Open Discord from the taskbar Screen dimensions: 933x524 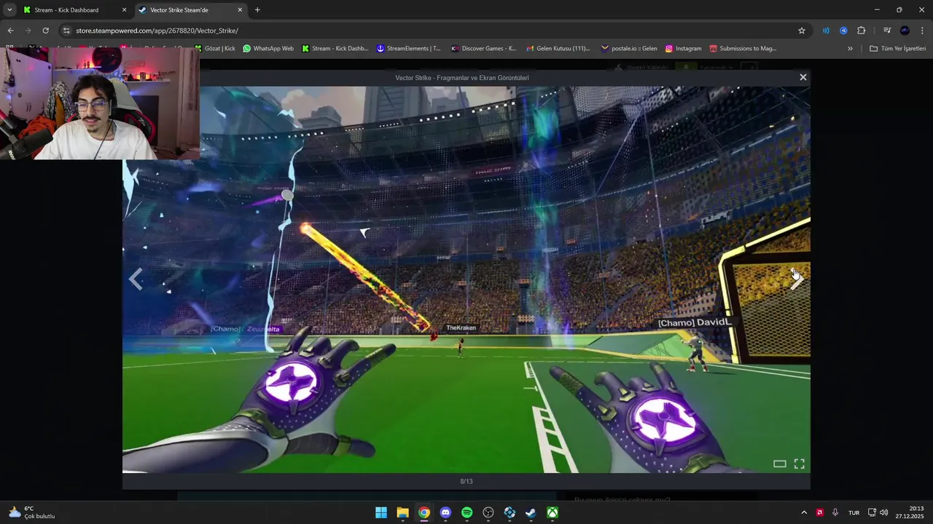(445, 512)
